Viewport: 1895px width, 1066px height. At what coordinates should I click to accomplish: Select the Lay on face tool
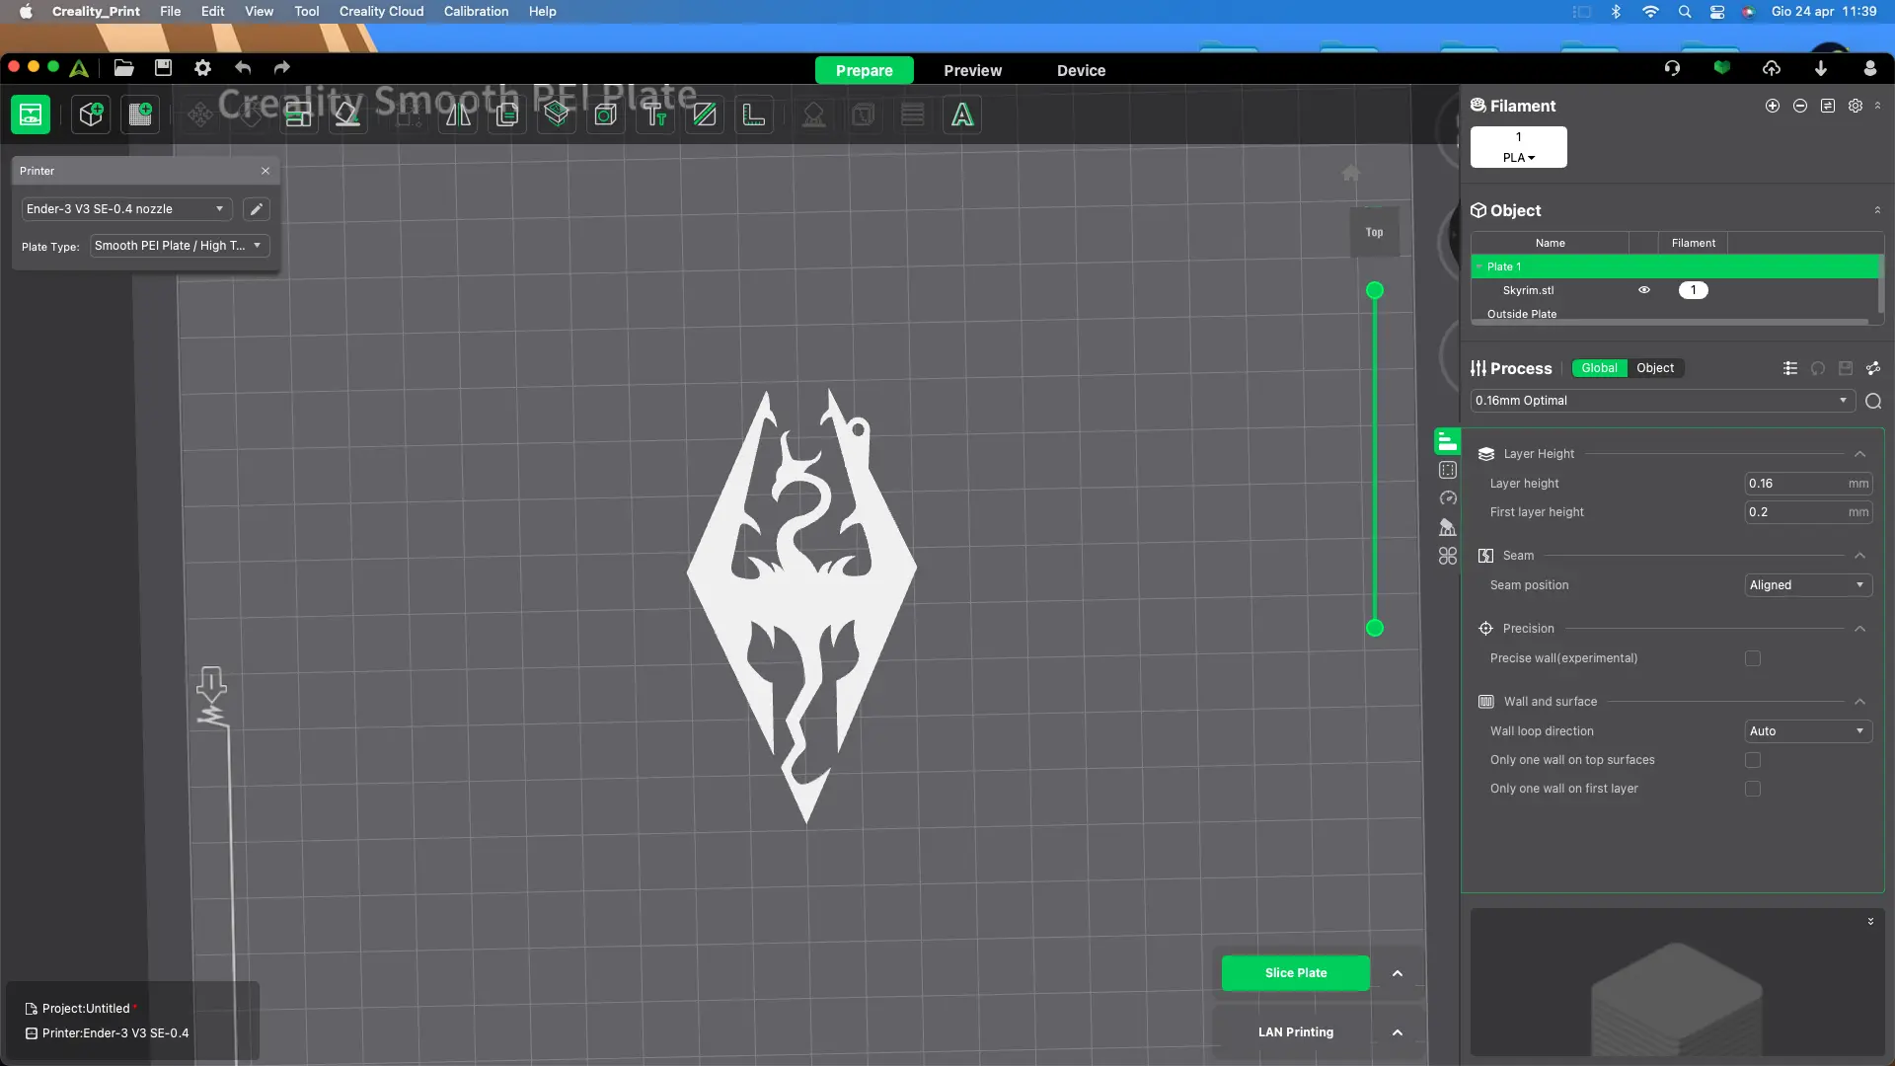coord(347,114)
